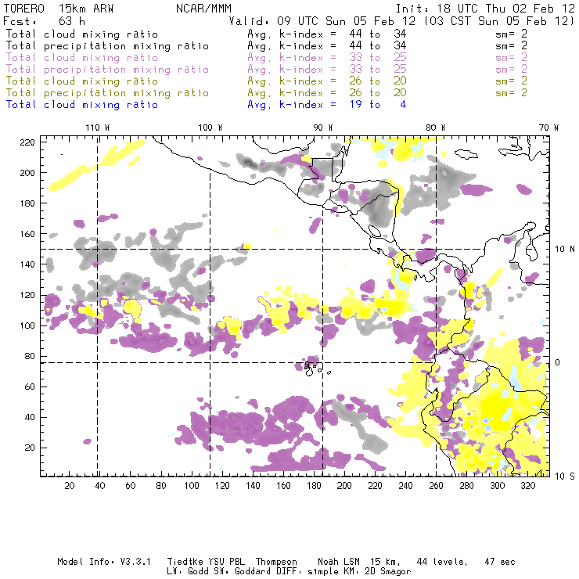579x579 pixels.
Task: Click the "70 W" longitude label
Action: (x=548, y=128)
